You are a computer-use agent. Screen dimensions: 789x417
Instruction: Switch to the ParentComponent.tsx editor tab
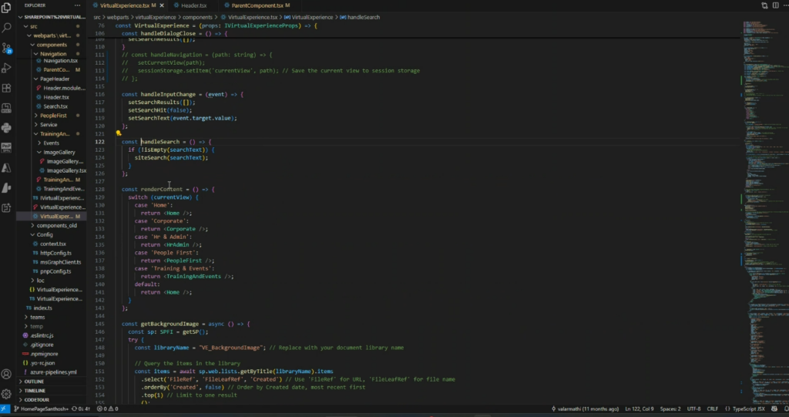(257, 5)
